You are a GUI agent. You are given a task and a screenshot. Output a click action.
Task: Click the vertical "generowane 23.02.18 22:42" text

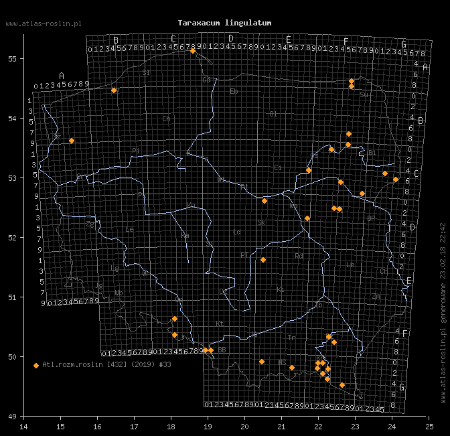click(x=443, y=273)
